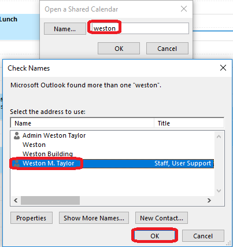Viewport: 233px width, 247px height.
Task: Click the person icon beside Weston M. Taylor
Action: (x=17, y=164)
